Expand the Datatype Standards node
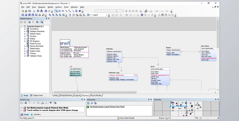Image resolution: width=239 pixels, height=121 pixels. 25,32
